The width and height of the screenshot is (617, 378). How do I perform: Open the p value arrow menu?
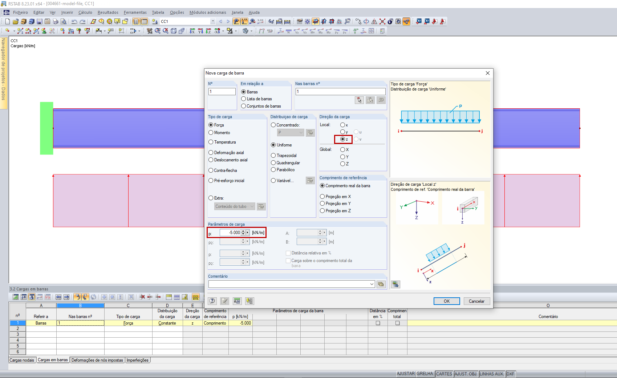248,233
